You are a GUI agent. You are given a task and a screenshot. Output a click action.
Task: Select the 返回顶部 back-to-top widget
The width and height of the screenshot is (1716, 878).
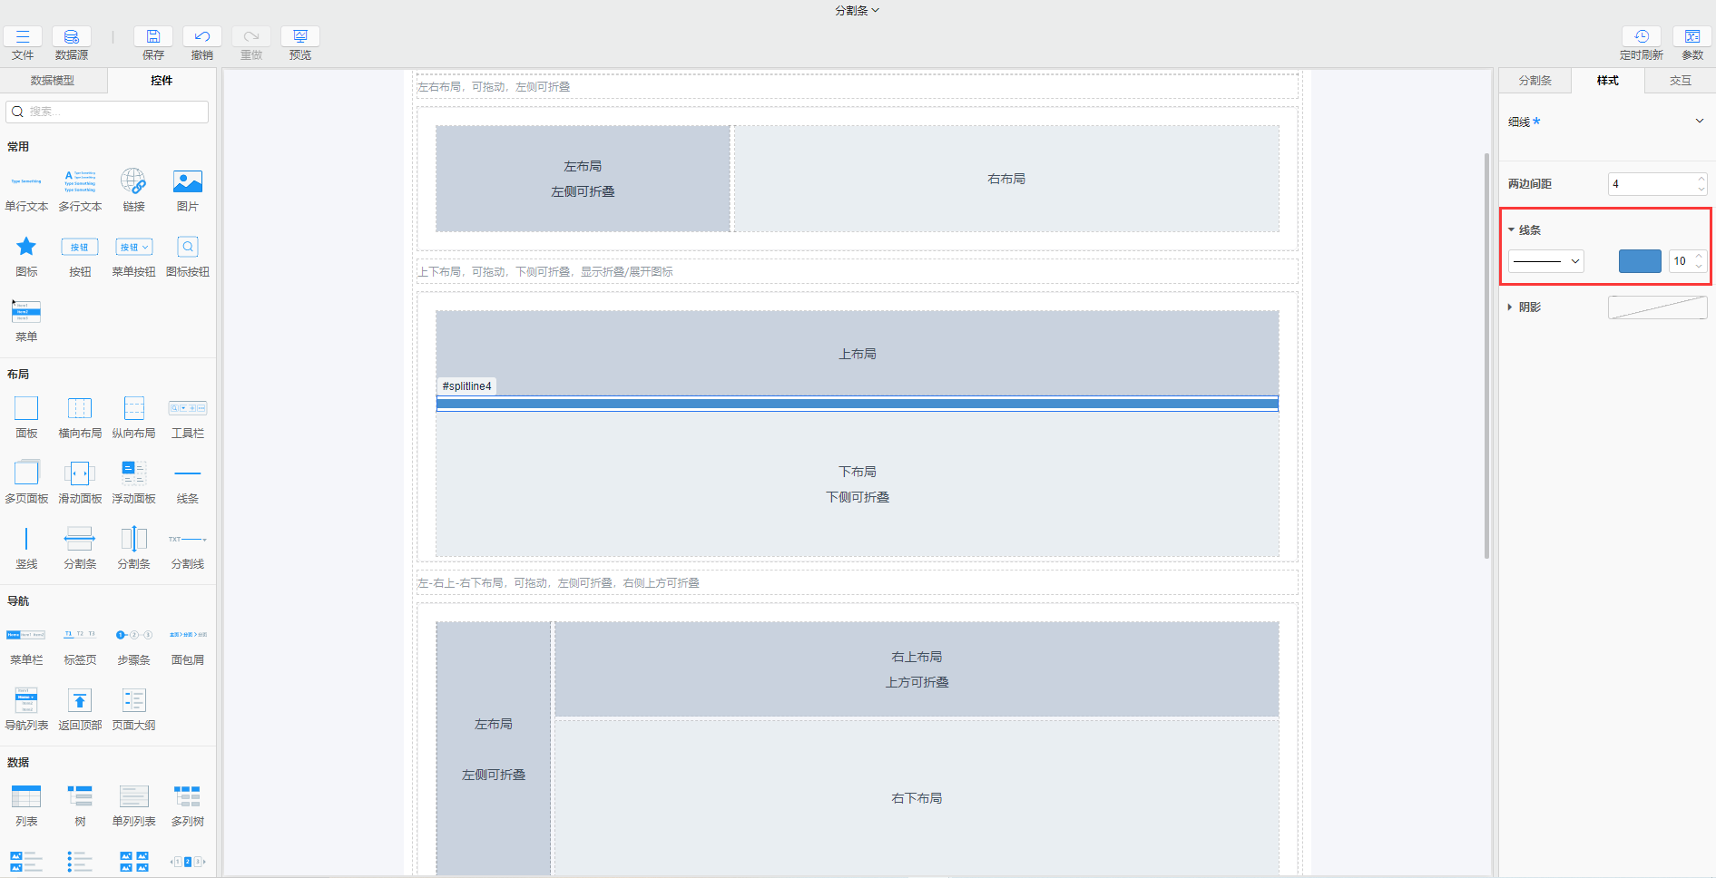[x=80, y=700]
